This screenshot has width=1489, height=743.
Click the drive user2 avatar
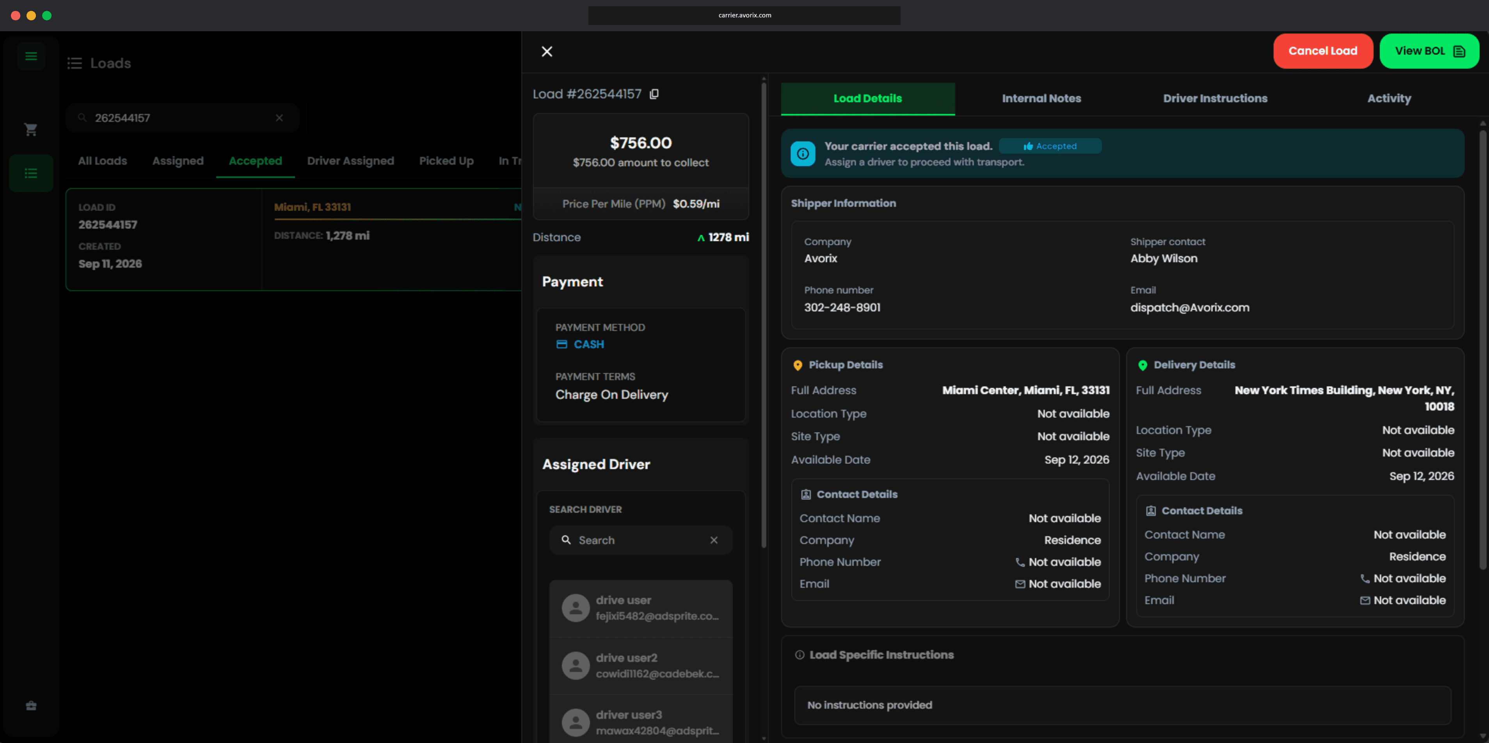(x=575, y=665)
